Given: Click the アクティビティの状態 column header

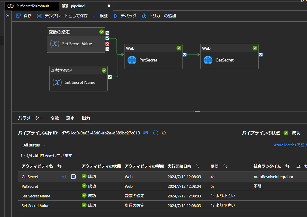Looking at the screenshot, I should tap(101, 166).
